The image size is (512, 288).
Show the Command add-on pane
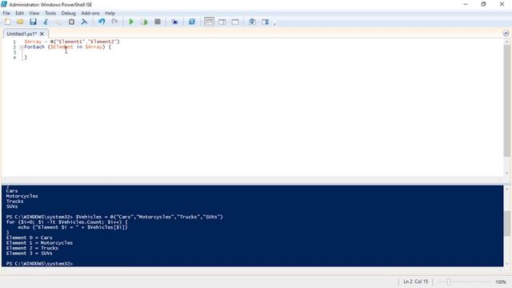click(265, 22)
